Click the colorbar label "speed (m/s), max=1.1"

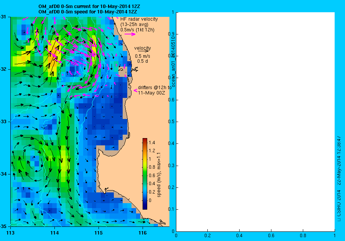159,175
